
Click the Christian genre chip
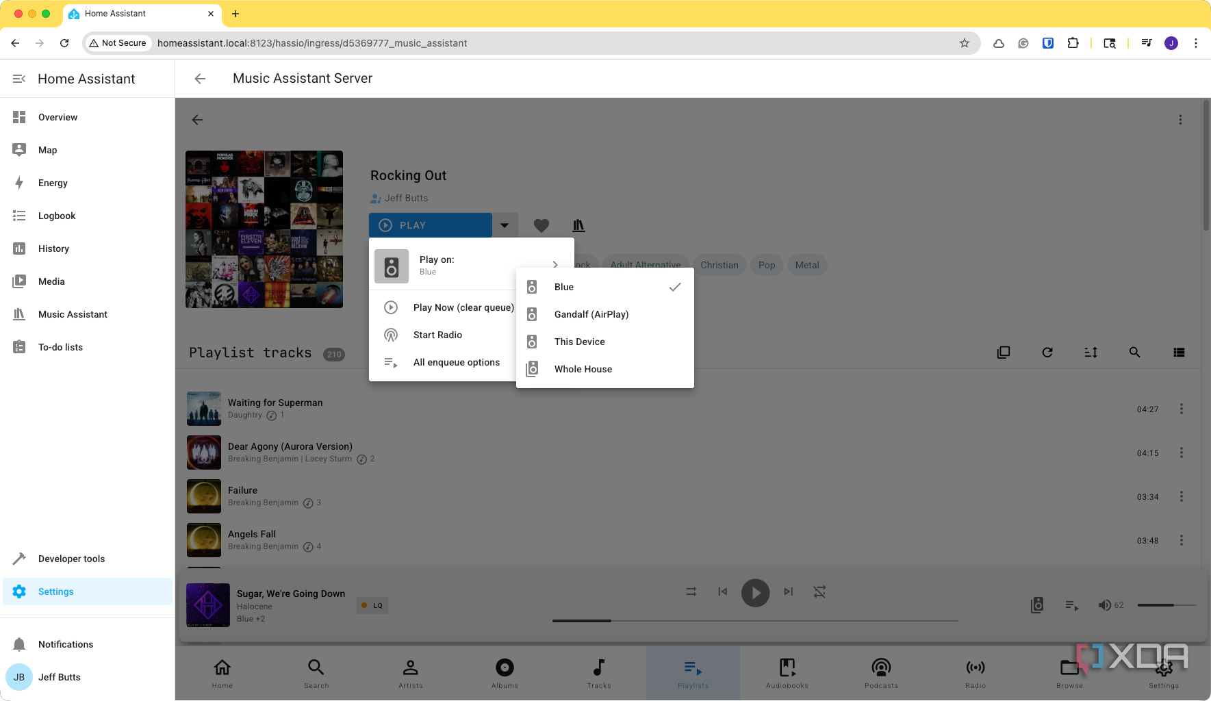719,265
